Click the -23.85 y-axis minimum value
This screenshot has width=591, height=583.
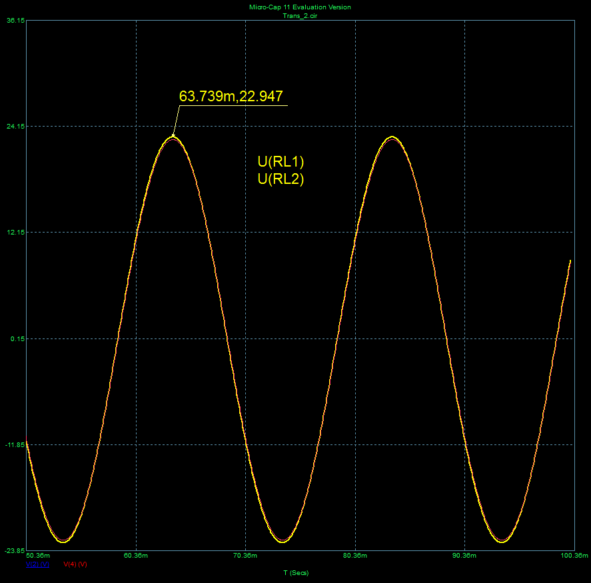[x=15, y=550]
